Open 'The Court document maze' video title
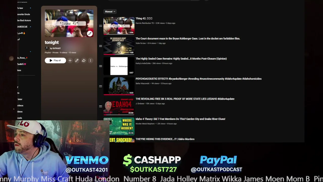The image size is (323, 182). [x=188, y=39]
